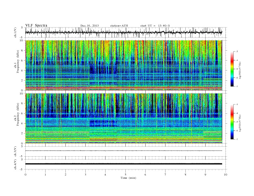Click the "ch.4(V)" axis label
This screenshot has height=196, width=254.
pos(15,165)
